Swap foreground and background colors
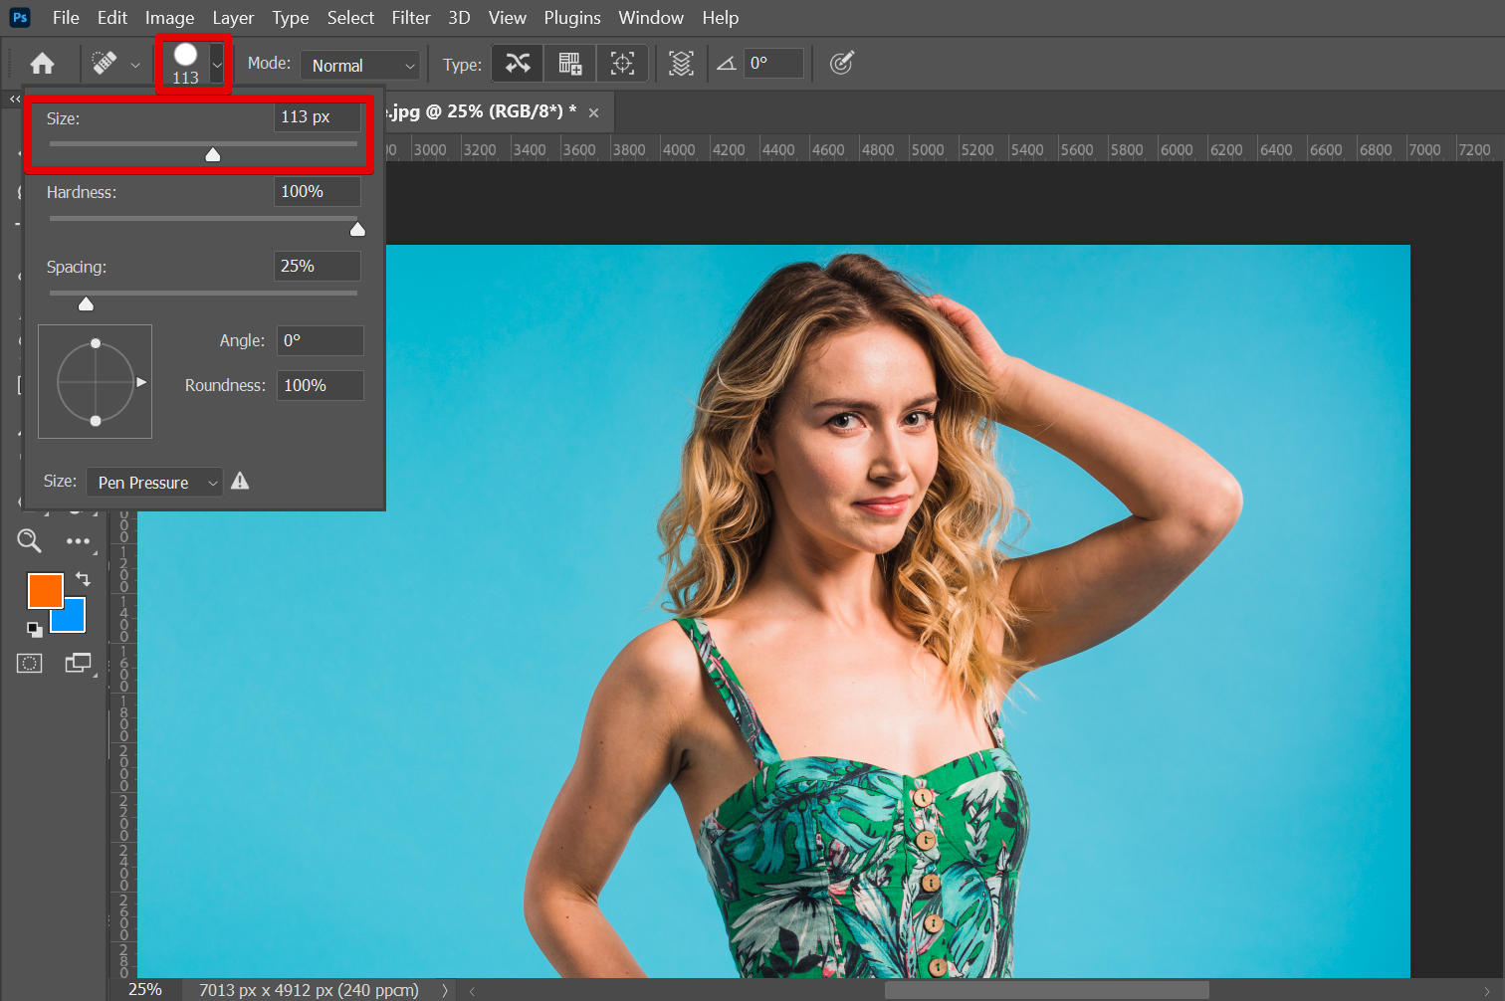Image resolution: width=1505 pixels, height=1001 pixels. 83,579
